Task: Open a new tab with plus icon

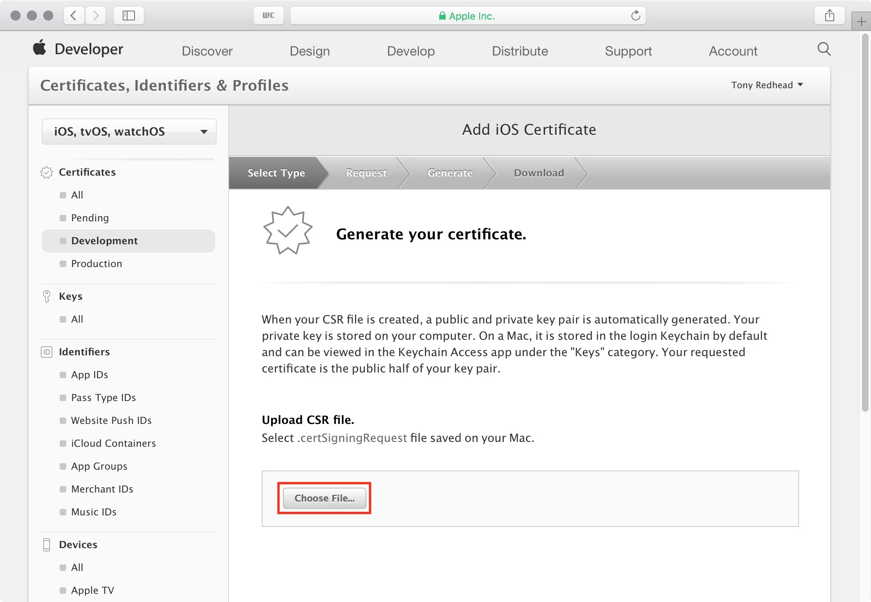Action: pos(861,22)
